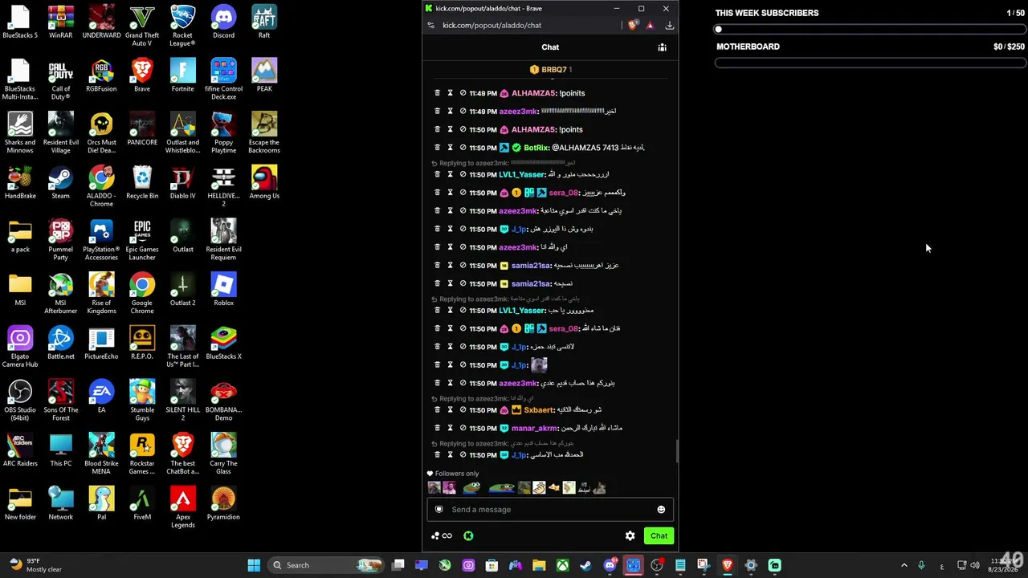Select the Among Us desktop icon
The image size is (1028, 578).
(x=264, y=183)
